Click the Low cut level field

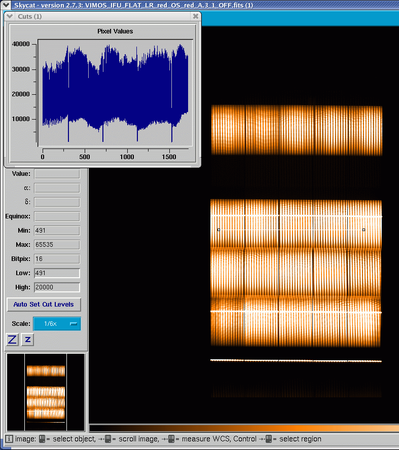(x=57, y=273)
